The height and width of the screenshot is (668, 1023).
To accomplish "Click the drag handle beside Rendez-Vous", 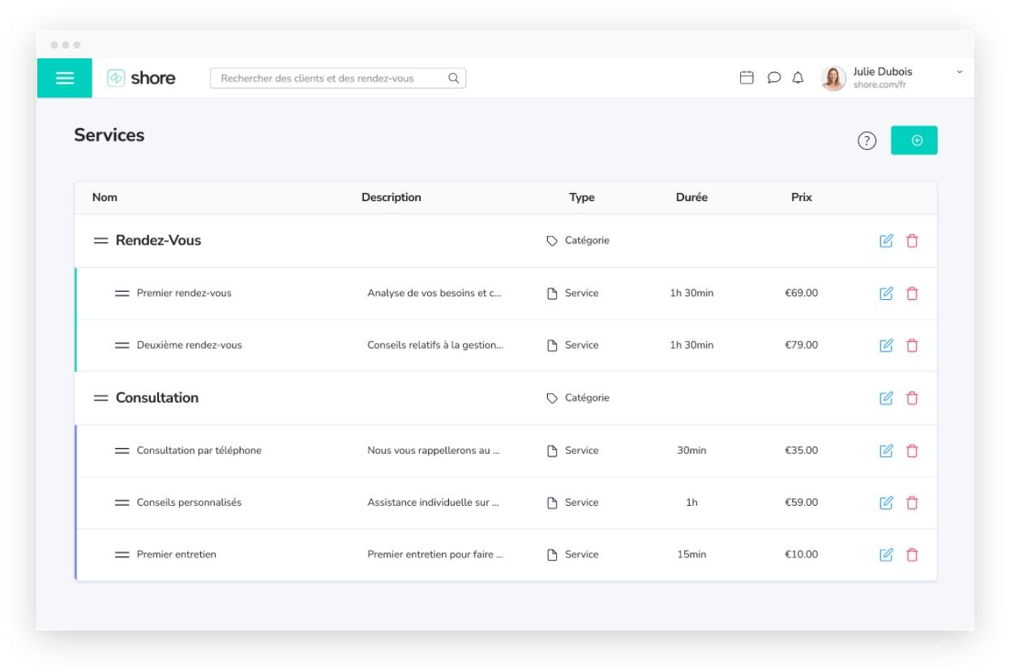I will [101, 241].
